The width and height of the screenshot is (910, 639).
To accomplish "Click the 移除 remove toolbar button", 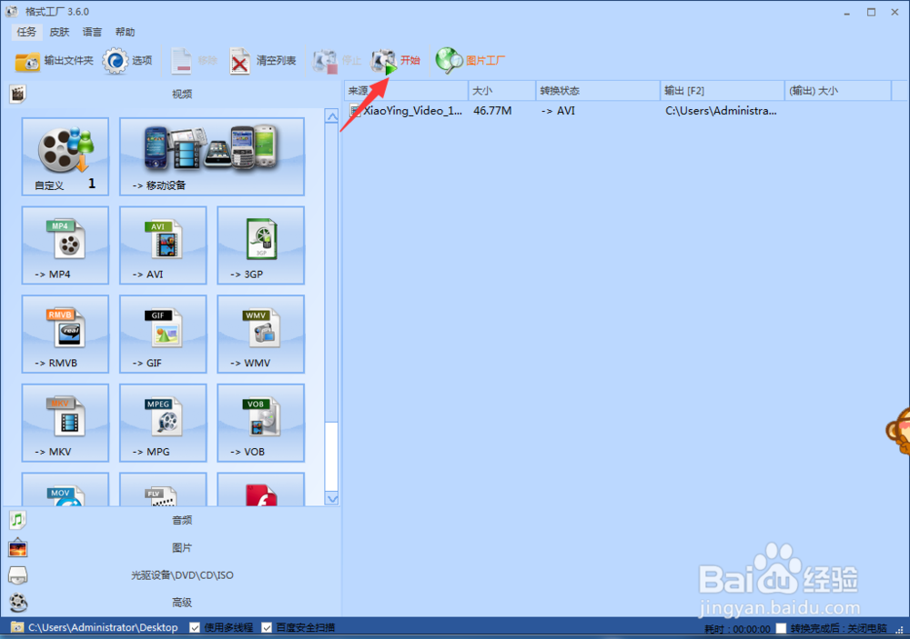I will click(195, 60).
